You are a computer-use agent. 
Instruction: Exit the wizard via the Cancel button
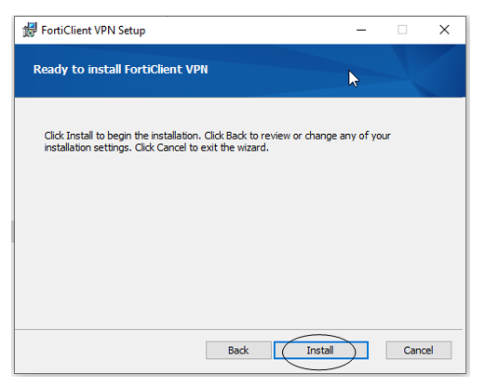(419, 351)
